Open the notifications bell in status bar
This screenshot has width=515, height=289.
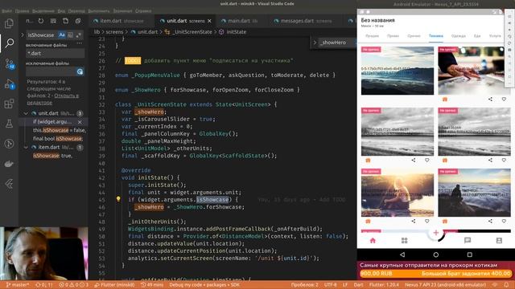click(506, 285)
